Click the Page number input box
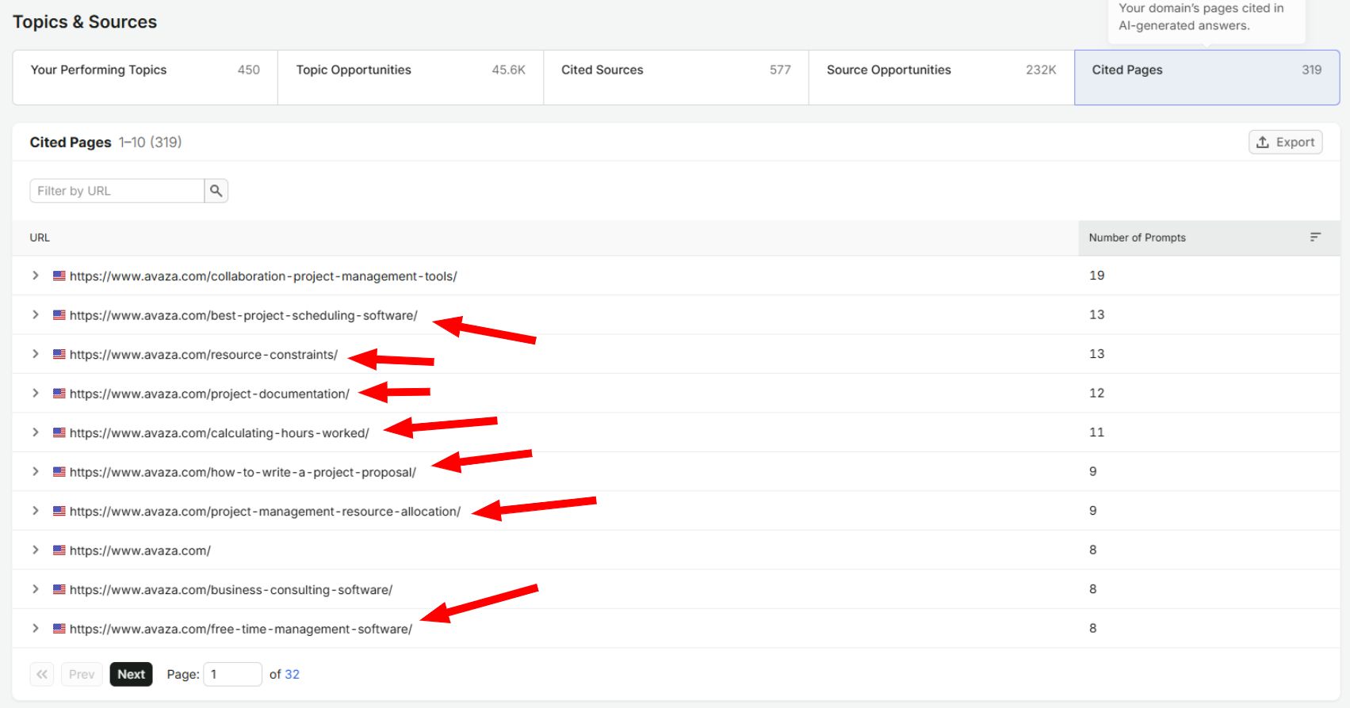The height and width of the screenshot is (708, 1350). [x=233, y=674]
